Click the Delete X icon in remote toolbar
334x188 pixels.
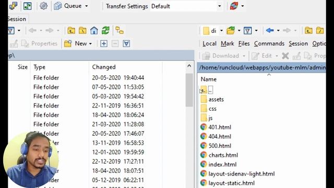285,56
